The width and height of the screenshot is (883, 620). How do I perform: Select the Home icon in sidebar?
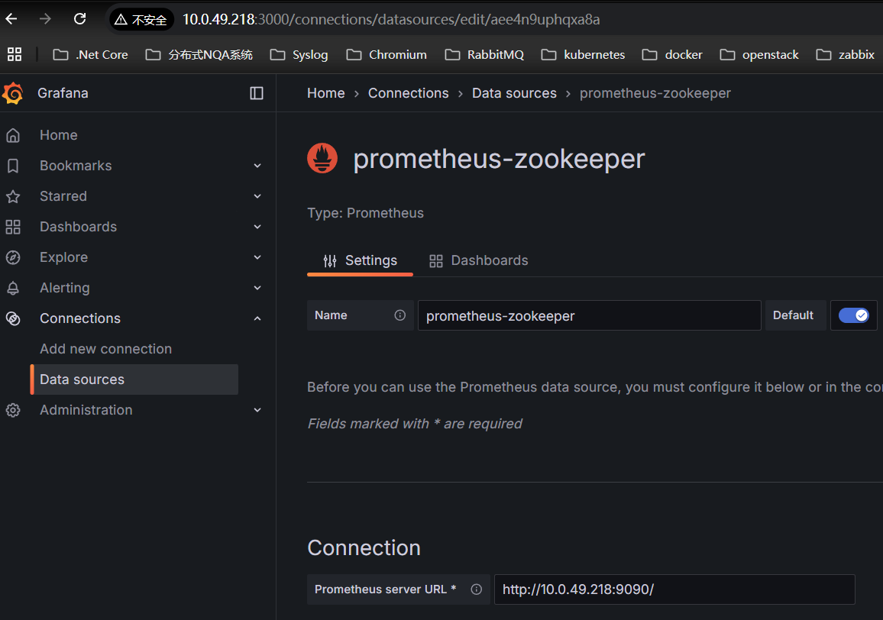tap(13, 134)
